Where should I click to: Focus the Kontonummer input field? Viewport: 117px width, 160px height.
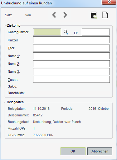47,32
